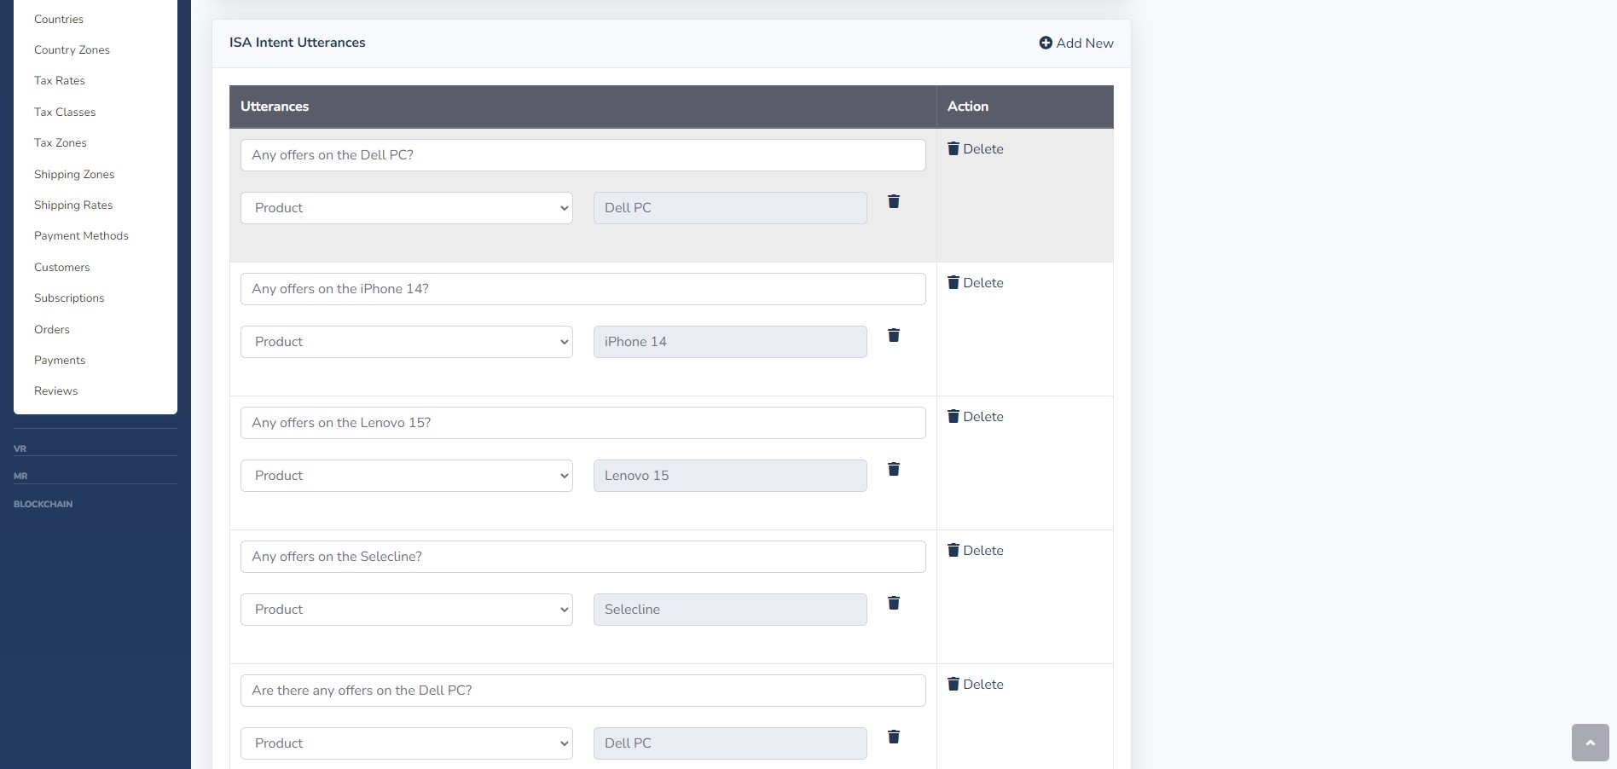Open Country Zones in the sidebar
1617x769 pixels.
pyautogui.click(x=72, y=49)
